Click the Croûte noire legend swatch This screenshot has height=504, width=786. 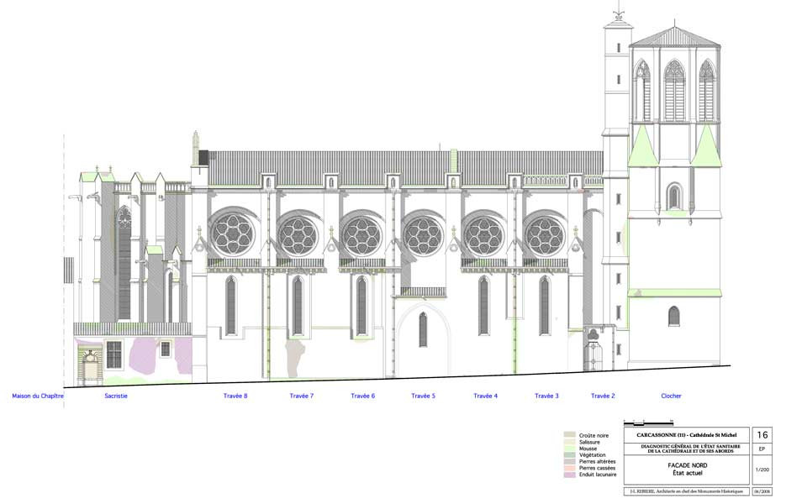(569, 435)
